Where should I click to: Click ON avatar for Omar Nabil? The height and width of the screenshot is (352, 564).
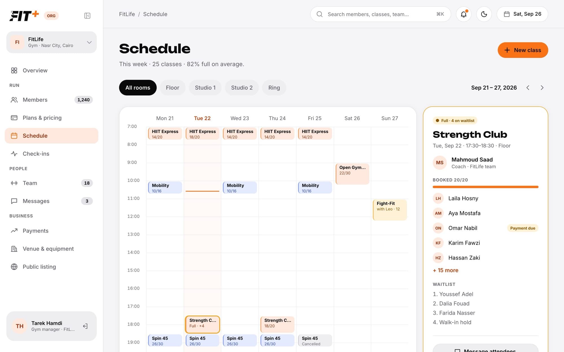438,228
